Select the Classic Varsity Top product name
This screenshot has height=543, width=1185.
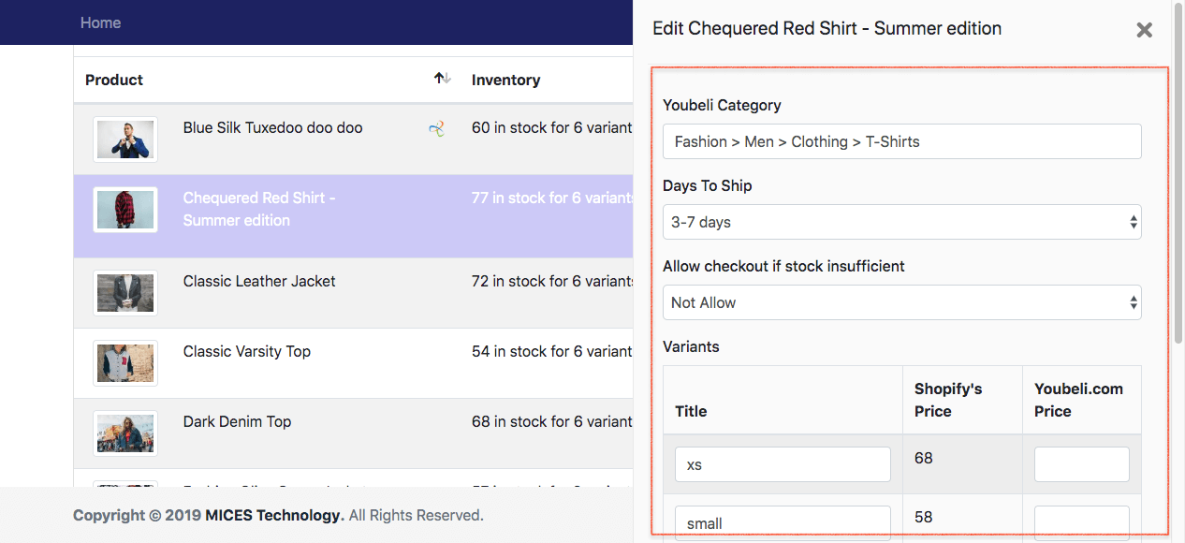pos(247,351)
